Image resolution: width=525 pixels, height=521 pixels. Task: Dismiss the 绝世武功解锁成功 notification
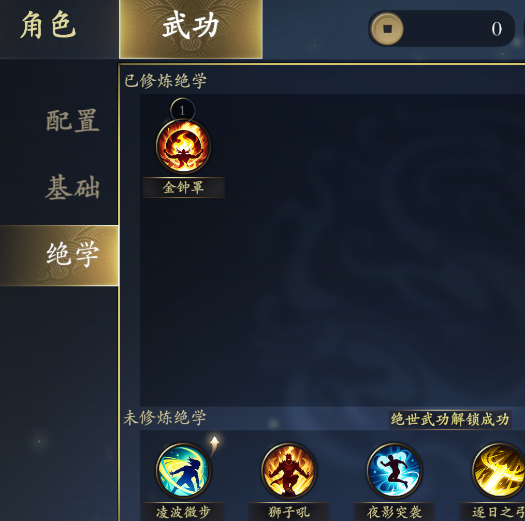point(450,419)
